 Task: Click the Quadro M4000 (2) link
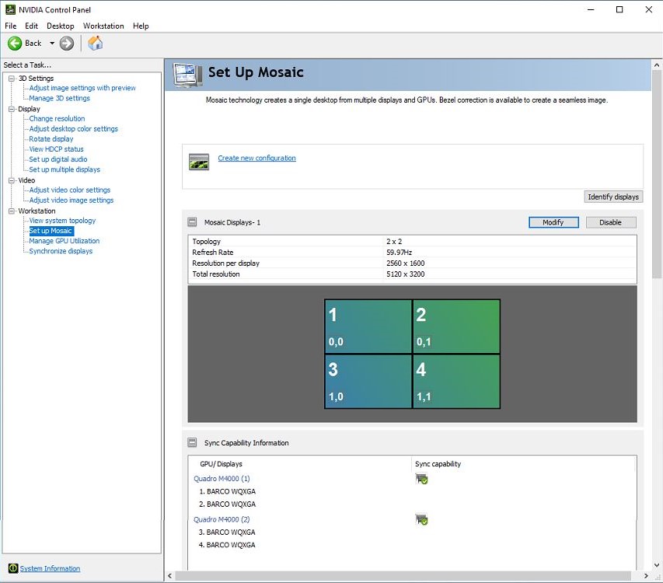click(x=222, y=519)
